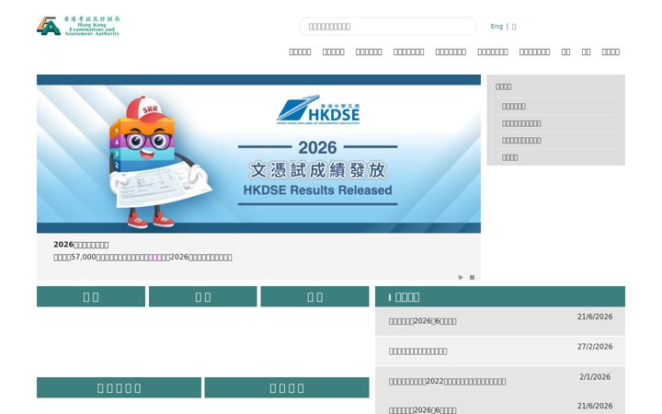The image size is (662, 414).
Task: Open the first item of the top navigation menu
Action: 300,52
